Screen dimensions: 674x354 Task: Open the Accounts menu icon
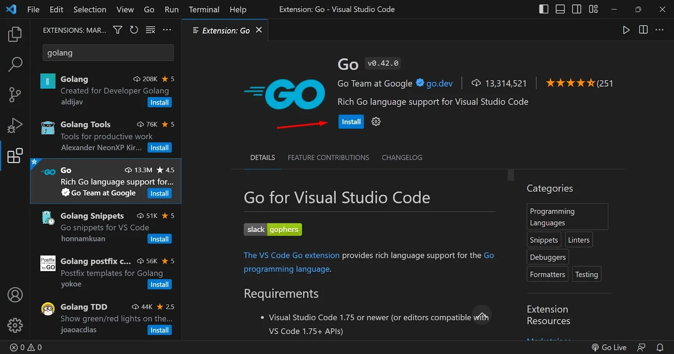click(15, 295)
